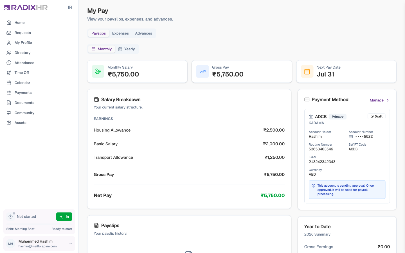Viewport: 405px width, 253px height.
Task: Click the Primary badge on ADCB
Action: point(337,117)
